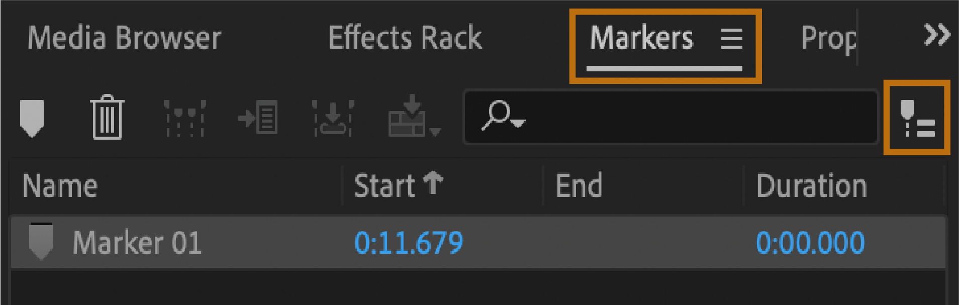Open the Effects Rack tab
Image resolution: width=959 pixels, height=305 pixels.
tap(405, 38)
